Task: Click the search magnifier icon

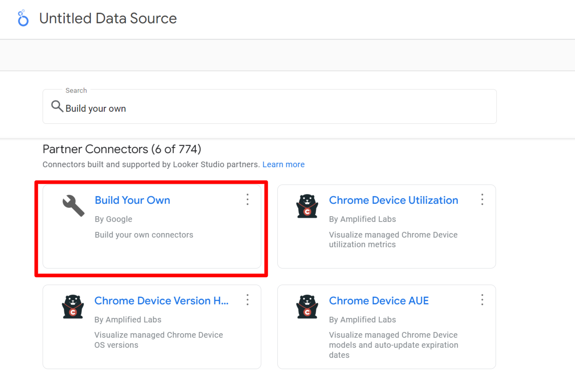Action: tap(57, 106)
